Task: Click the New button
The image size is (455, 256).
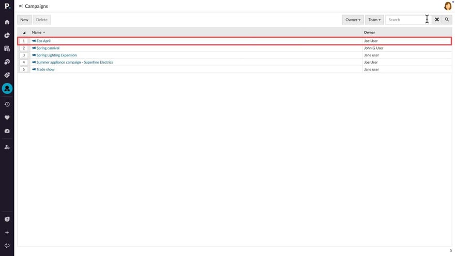Action: (x=24, y=20)
